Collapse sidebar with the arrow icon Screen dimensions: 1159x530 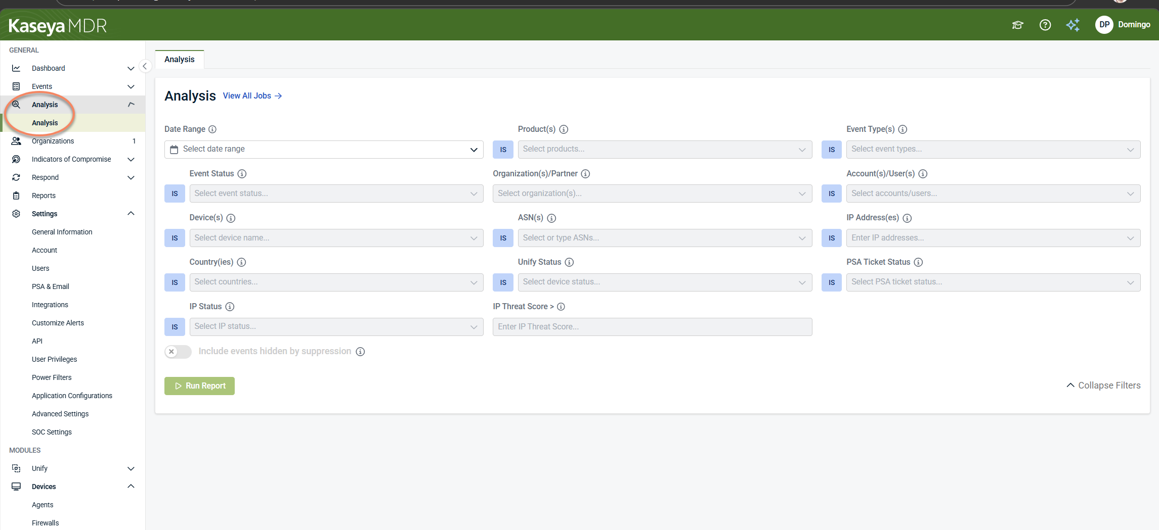[x=145, y=66]
